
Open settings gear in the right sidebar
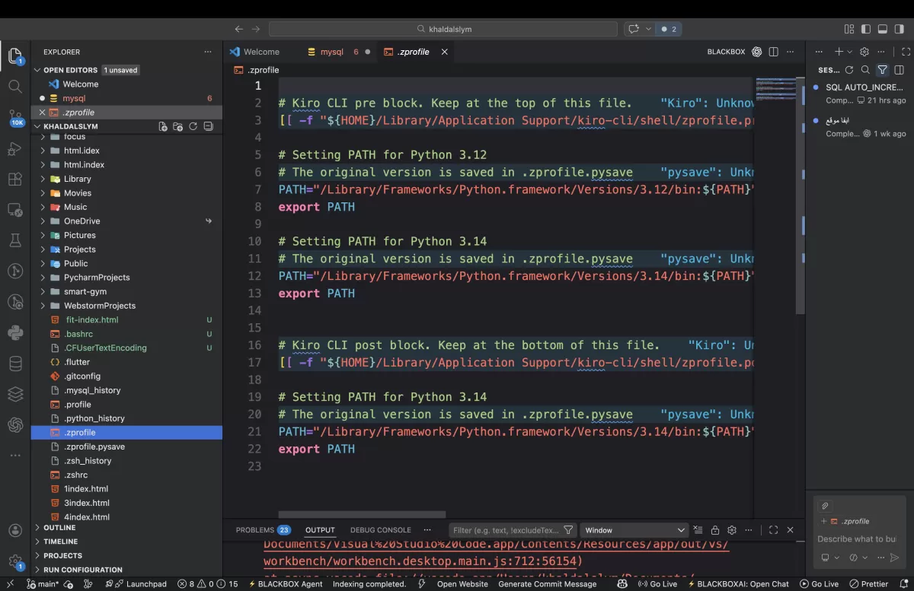pyautogui.click(x=863, y=51)
